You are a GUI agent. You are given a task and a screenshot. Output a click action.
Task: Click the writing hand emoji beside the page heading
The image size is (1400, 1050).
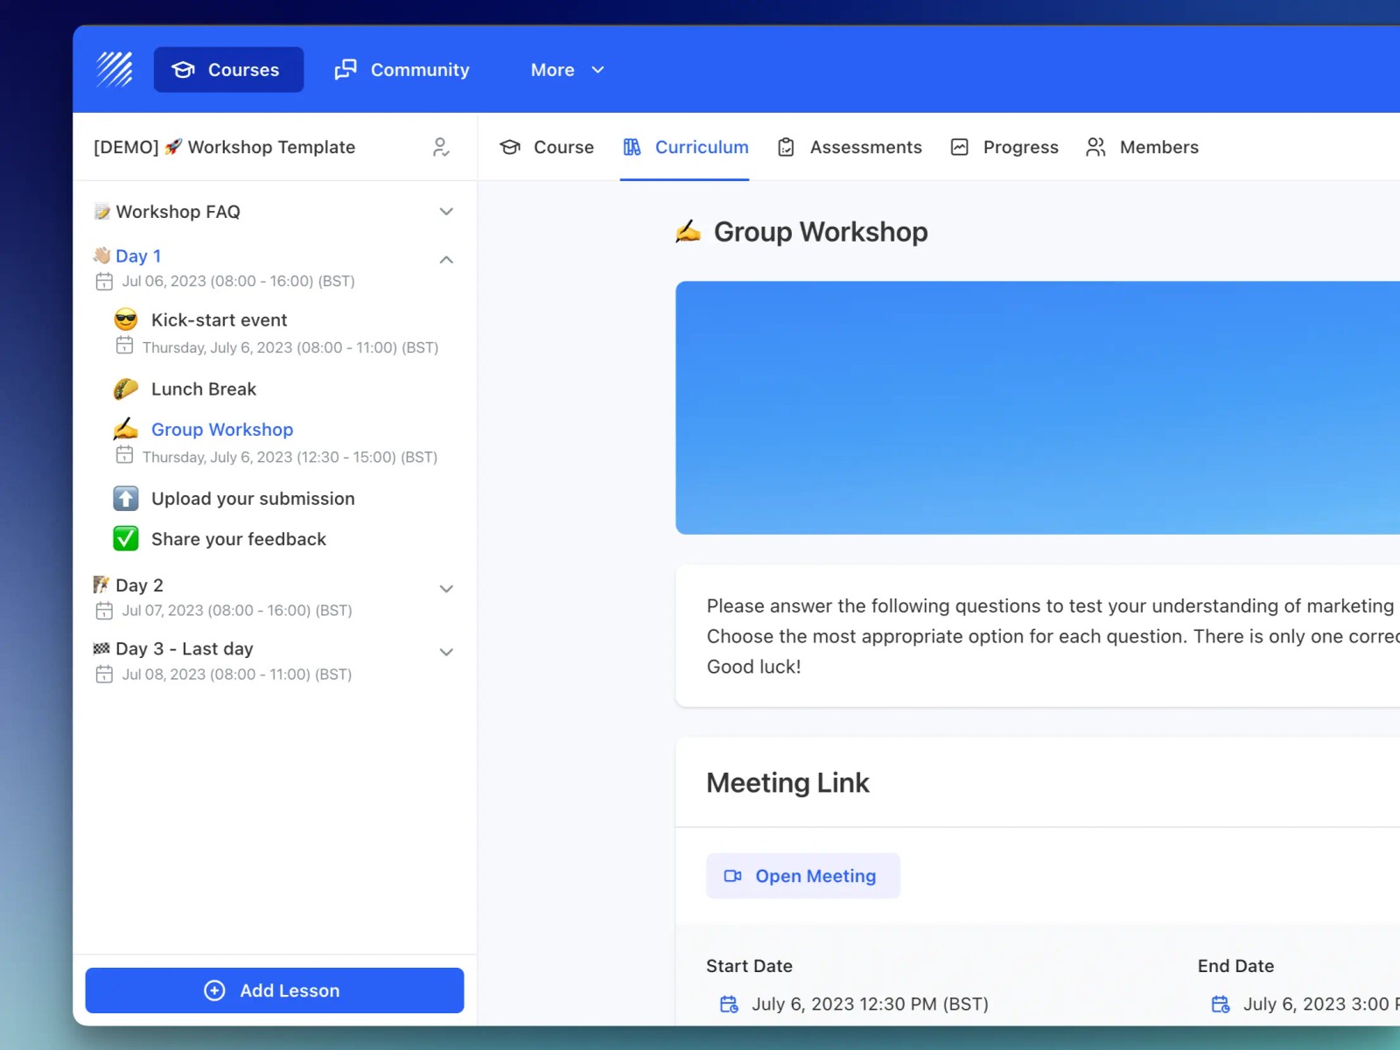click(x=689, y=231)
